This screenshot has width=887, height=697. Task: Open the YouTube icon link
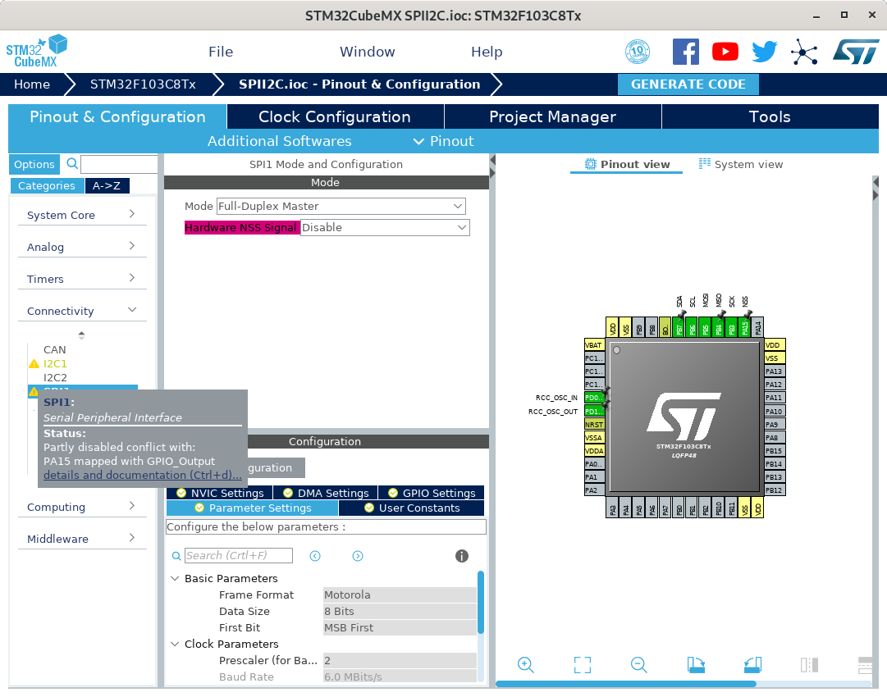pos(725,52)
